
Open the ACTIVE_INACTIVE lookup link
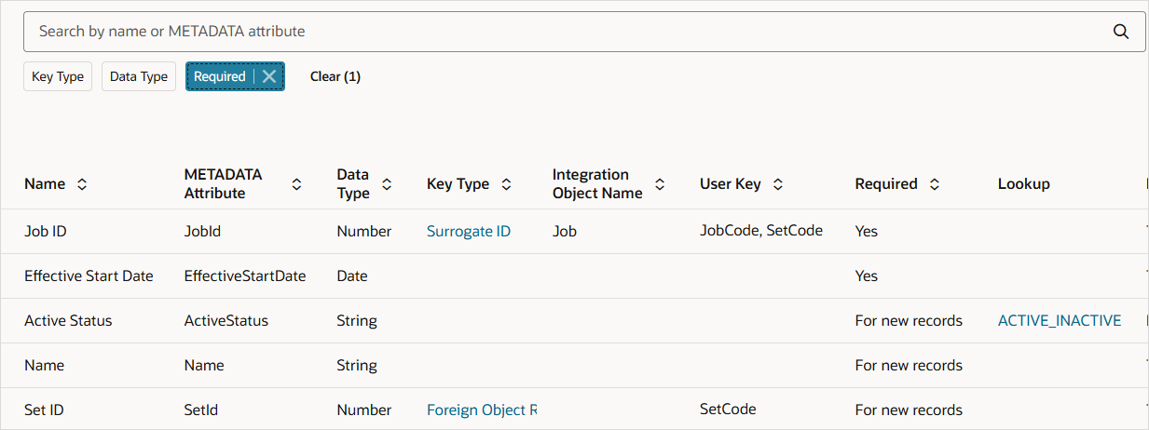(x=1059, y=320)
